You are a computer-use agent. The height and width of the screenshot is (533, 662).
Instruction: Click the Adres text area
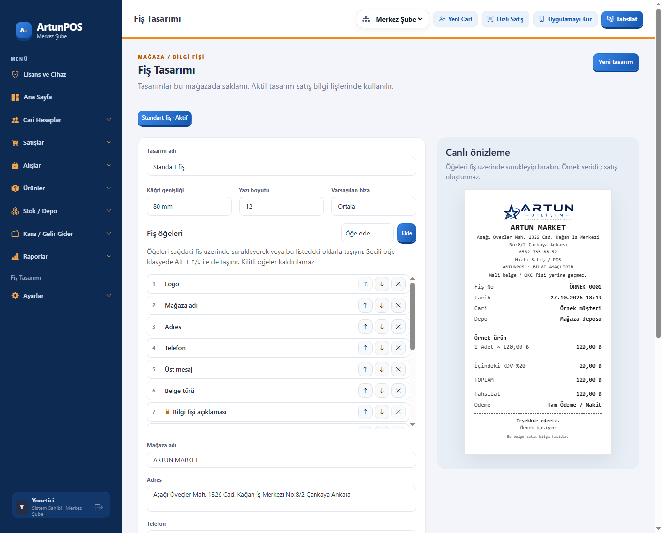click(x=282, y=499)
